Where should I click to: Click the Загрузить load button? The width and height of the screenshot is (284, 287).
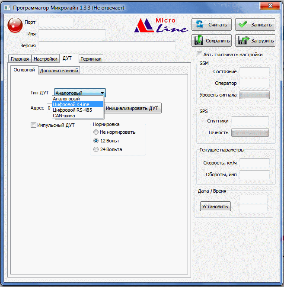(255, 41)
